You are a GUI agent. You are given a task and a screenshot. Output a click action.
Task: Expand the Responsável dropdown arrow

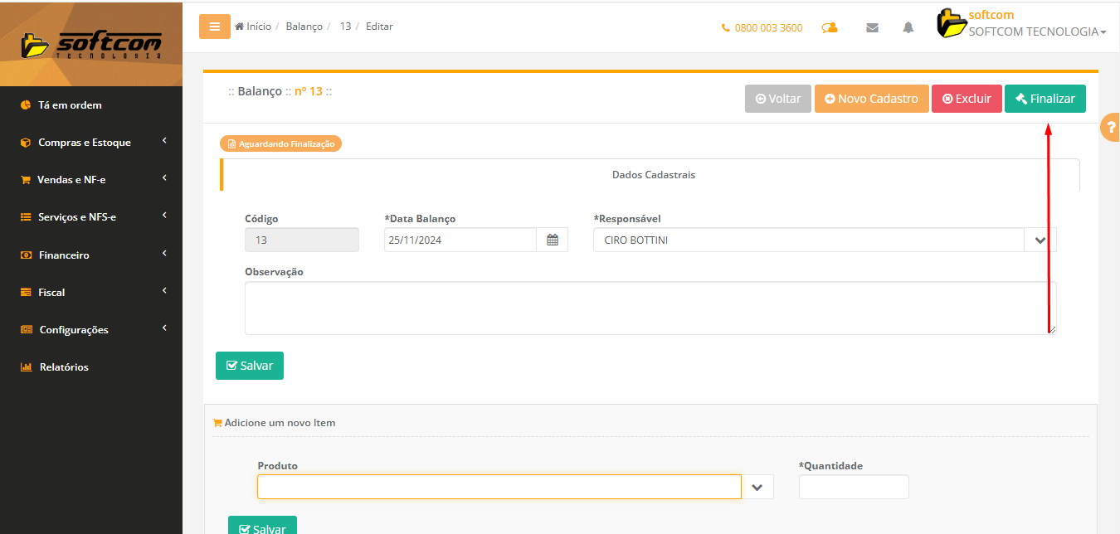pyautogui.click(x=1040, y=240)
